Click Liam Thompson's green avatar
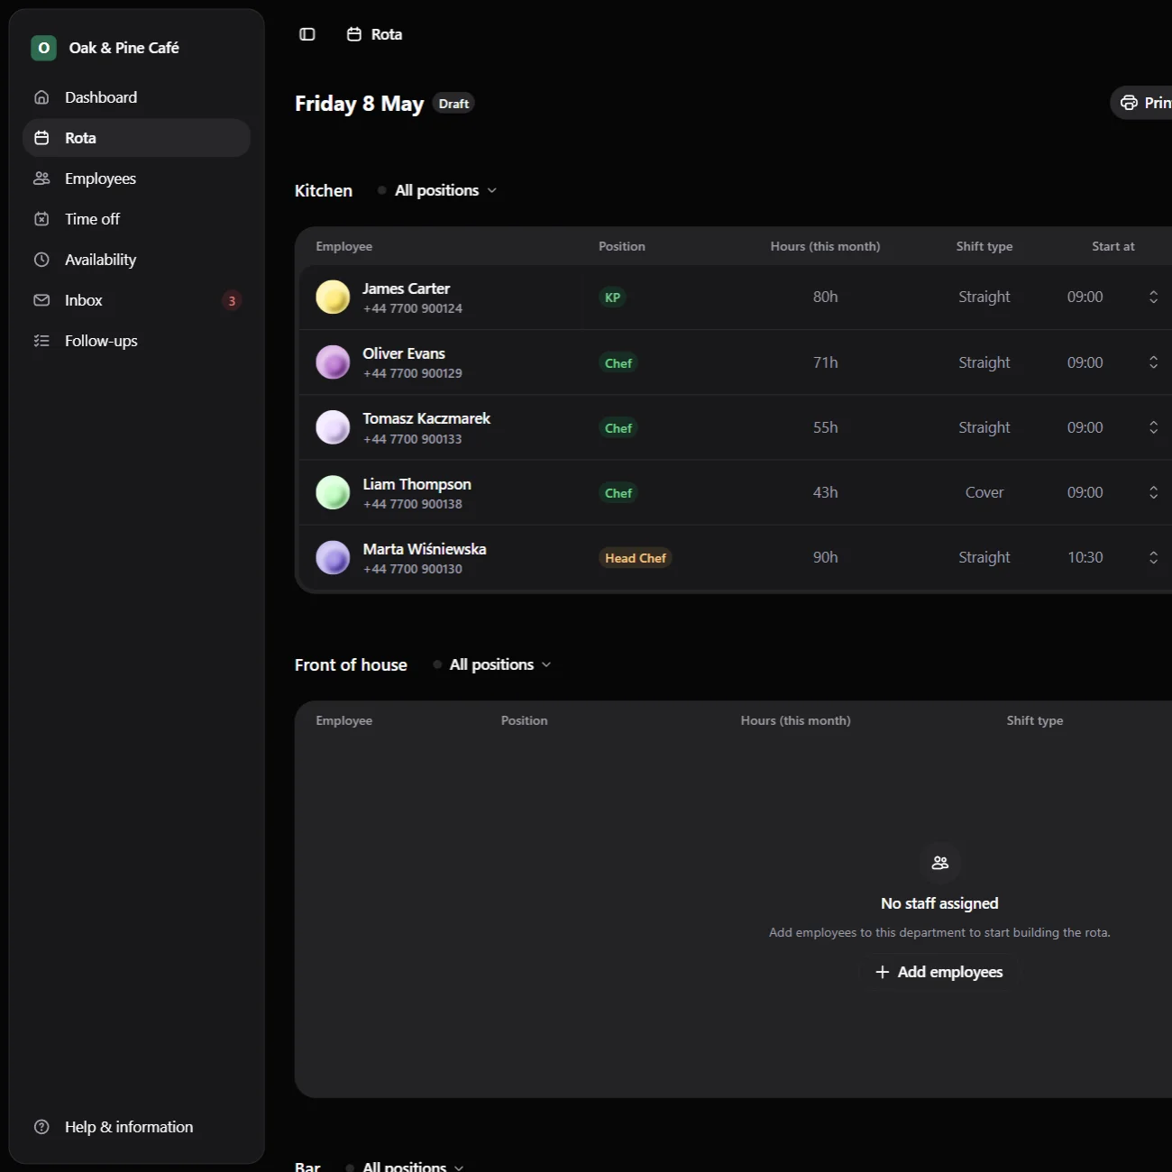This screenshot has width=1172, height=1172. click(333, 492)
